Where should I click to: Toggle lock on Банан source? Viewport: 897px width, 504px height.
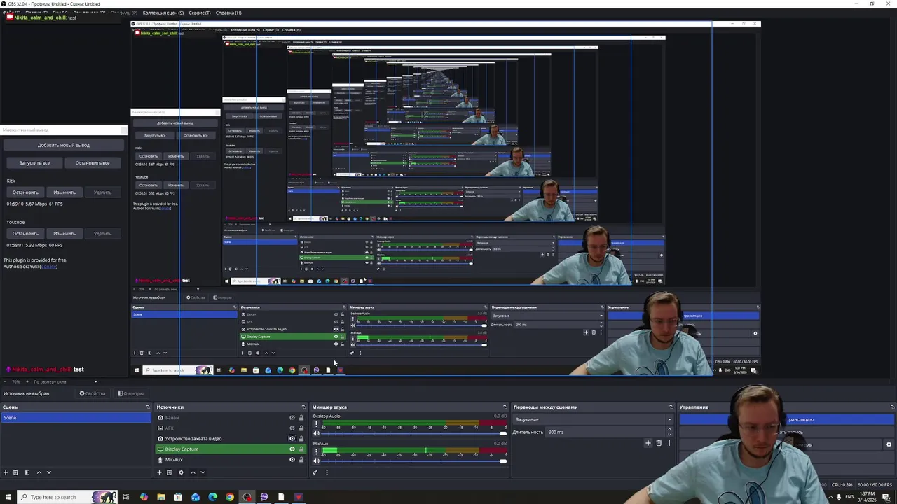301,418
